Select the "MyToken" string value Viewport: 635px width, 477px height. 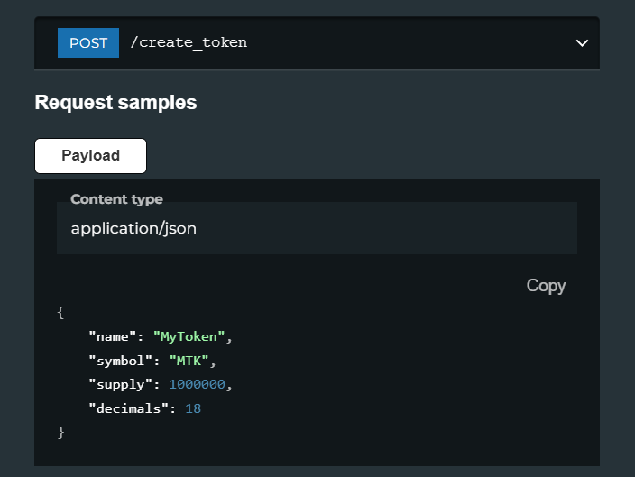[189, 337]
